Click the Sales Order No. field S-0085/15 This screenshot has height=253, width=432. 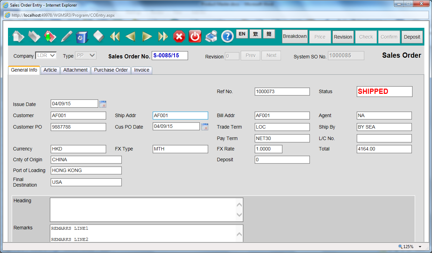tap(170, 56)
